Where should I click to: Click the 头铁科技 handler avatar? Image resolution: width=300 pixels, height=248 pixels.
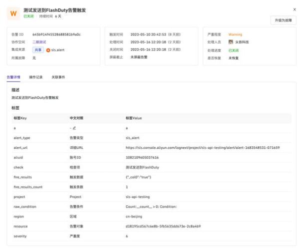pyautogui.click(x=230, y=42)
